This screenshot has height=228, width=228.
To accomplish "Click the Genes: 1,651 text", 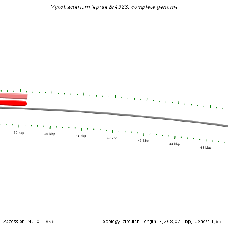I will [209, 222].
